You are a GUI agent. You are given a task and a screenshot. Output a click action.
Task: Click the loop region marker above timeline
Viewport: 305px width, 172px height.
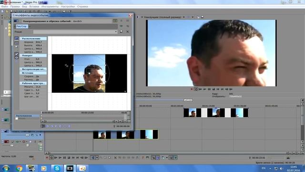click(188, 100)
